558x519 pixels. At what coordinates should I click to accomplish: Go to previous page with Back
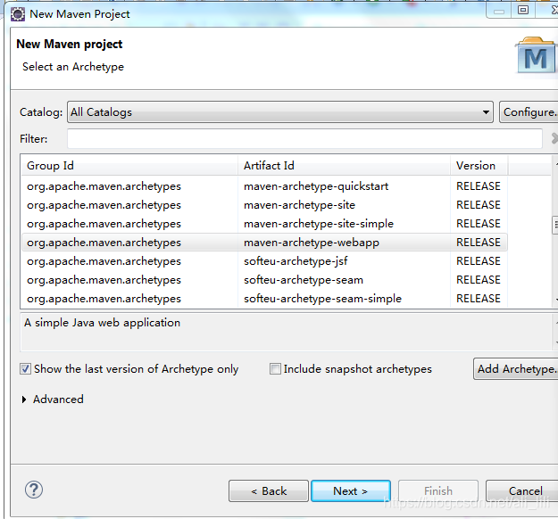coord(269,491)
